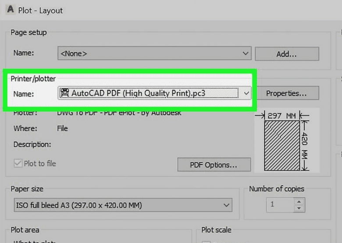342x243 pixels.
Task: Click the "File" value next to Where
Action: click(62, 129)
